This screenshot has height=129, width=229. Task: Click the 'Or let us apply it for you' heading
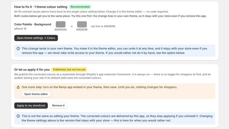32,69
